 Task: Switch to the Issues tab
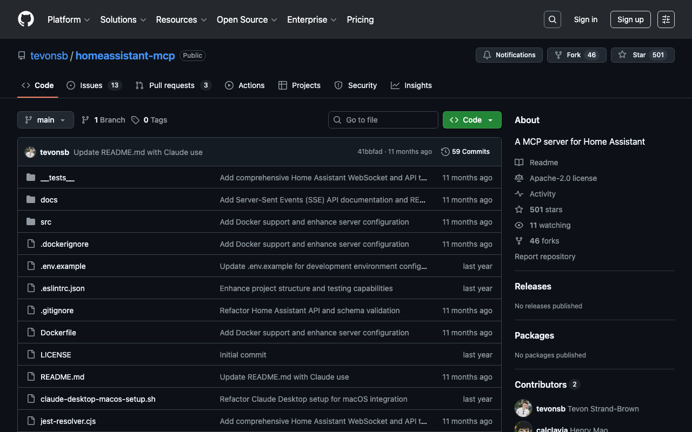point(94,85)
